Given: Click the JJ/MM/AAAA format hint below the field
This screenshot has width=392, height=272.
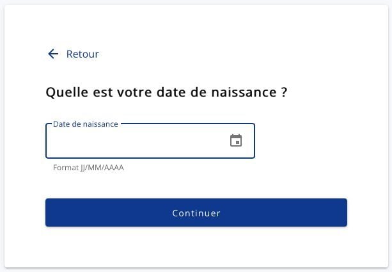Looking at the screenshot, I should 102,168.
